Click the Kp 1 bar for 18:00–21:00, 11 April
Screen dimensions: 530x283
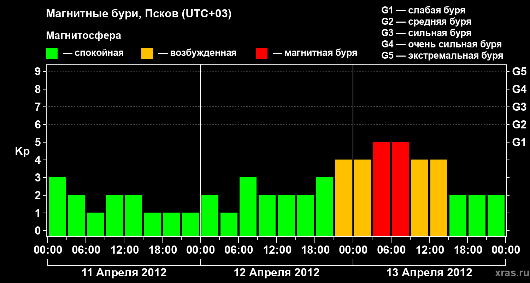pos(172,224)
